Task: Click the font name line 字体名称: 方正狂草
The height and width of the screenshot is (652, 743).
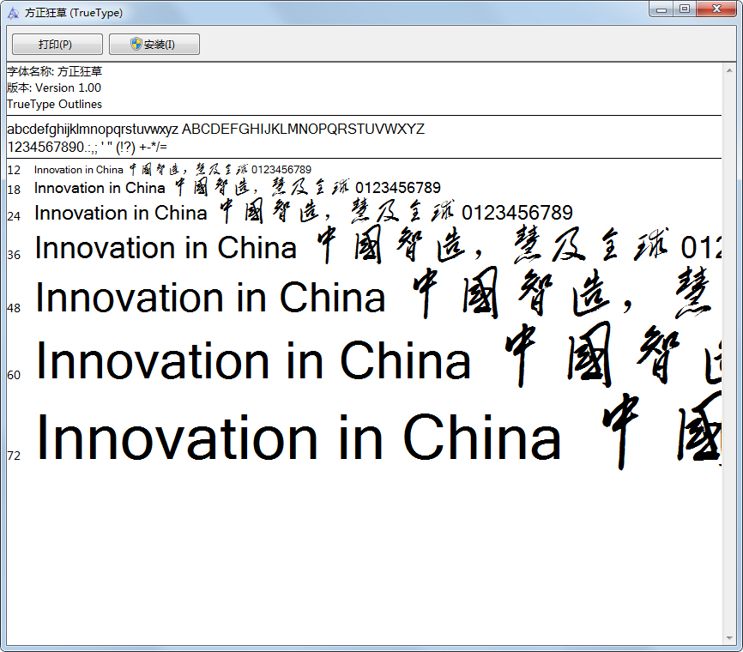Action: point(55,71)
